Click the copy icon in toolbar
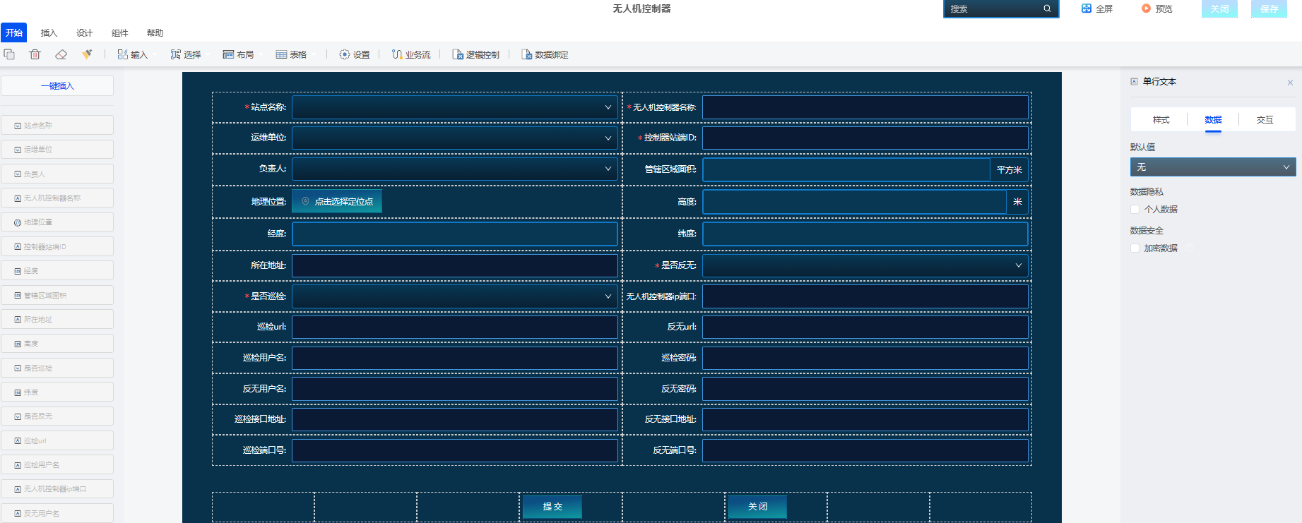The width and height of the screenshot is (1302, 523). coord(9,54)
